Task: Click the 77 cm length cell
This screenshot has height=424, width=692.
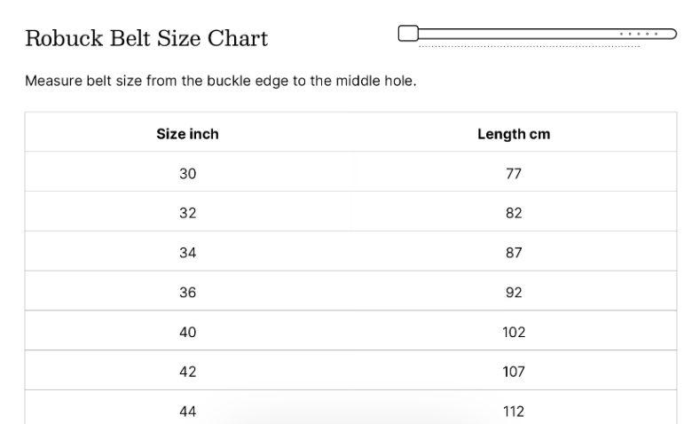Action: click(x=514, y=174)
